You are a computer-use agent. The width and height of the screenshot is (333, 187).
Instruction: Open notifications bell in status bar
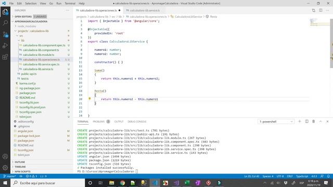pyautogui.click(x=328, y=176)
